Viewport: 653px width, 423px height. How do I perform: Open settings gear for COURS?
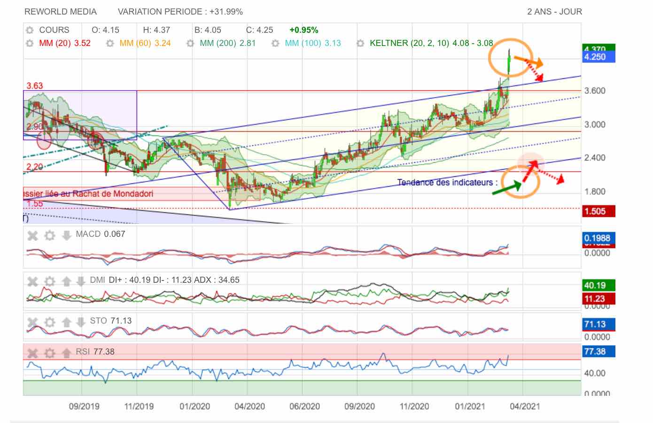click(30, 30)
